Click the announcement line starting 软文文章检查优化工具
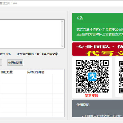Viewport: 123px width, 123px height. click(x=100, y=30)
